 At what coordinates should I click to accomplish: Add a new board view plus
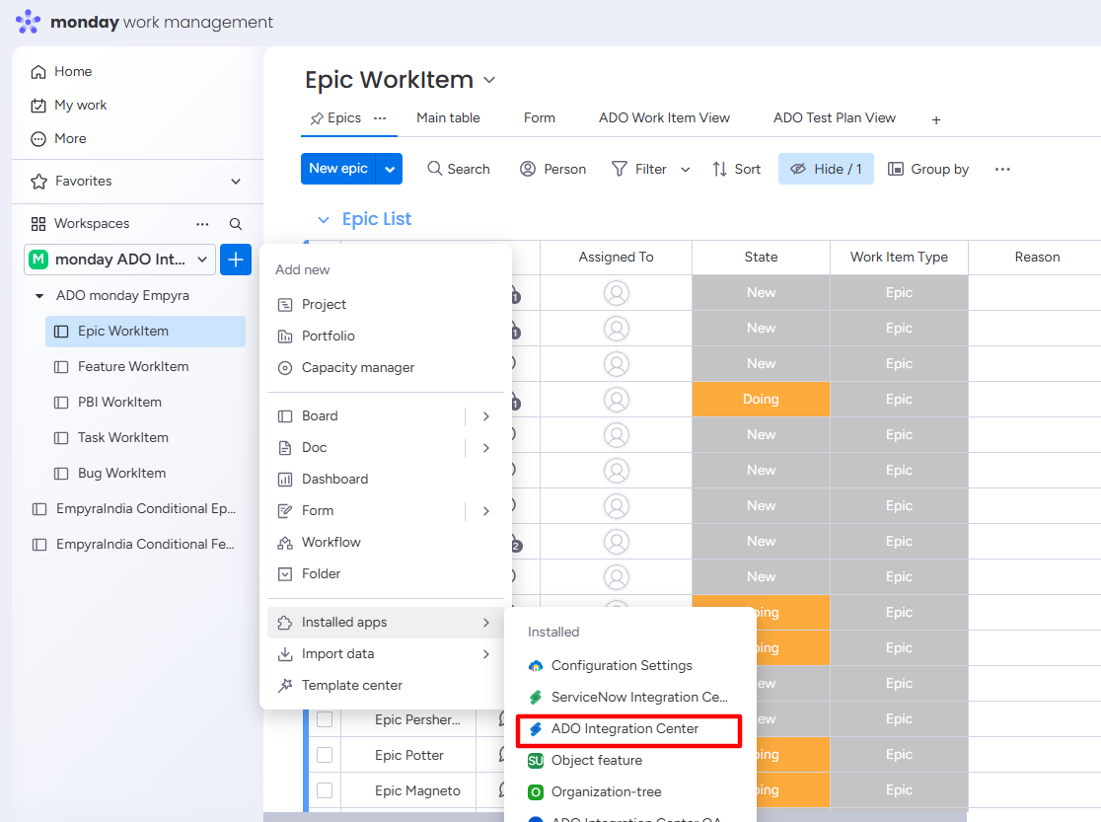936,120
